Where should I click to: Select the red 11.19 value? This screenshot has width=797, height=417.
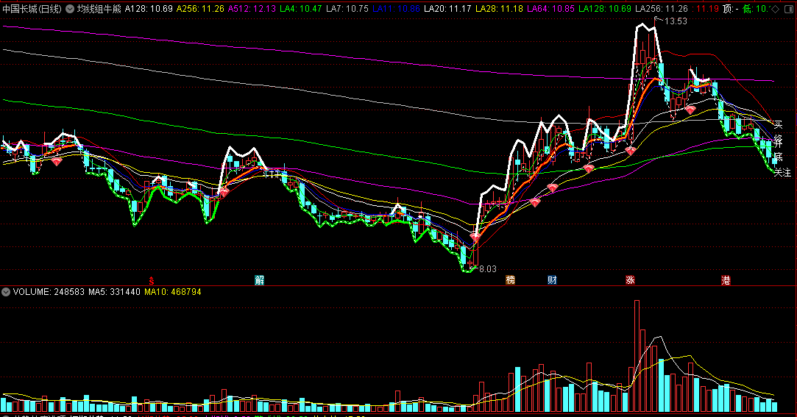point(707,9)
